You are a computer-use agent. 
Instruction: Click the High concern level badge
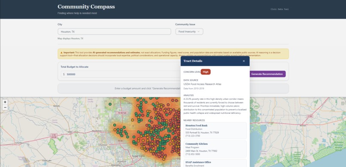[x=206, y=72]
